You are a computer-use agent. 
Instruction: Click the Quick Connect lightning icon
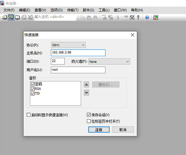(x=11, y=17)
